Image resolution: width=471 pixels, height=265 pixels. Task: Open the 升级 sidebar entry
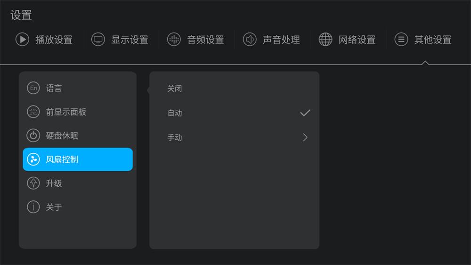78,183
